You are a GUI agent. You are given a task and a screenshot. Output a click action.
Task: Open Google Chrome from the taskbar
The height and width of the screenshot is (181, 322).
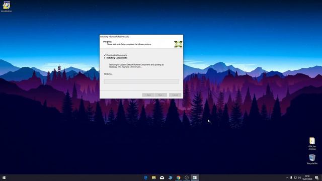point(178,177)
